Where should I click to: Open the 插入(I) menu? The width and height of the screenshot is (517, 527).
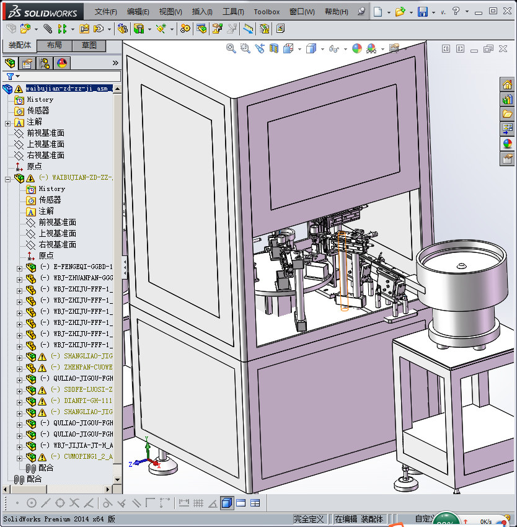[x=202, y=12]
